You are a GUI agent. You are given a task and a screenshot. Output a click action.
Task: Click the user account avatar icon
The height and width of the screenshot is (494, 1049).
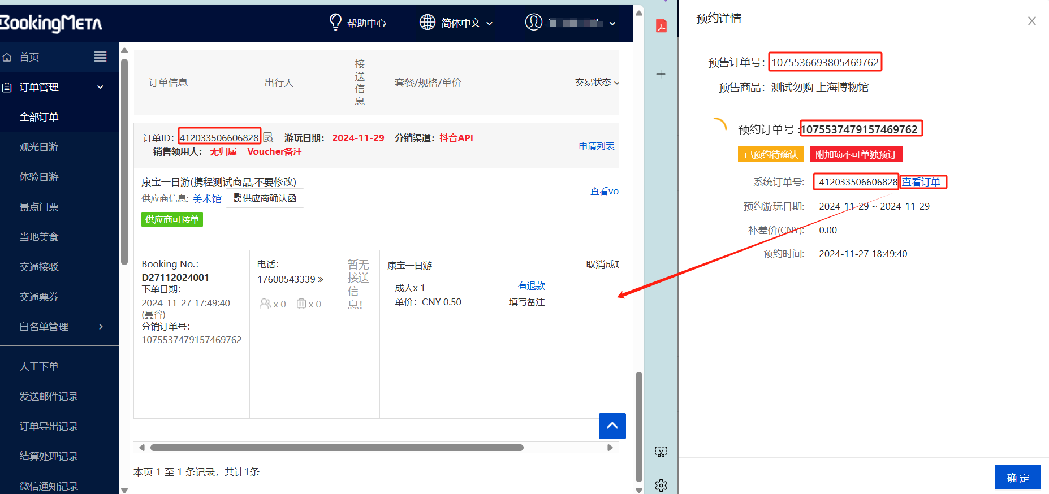(x=533, y=22)
